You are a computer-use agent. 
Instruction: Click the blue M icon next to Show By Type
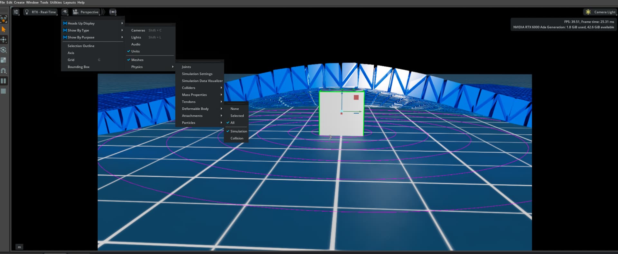click(x=65, y=30)
